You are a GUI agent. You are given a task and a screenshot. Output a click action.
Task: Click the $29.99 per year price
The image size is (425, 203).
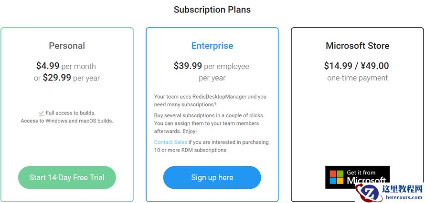71,78
